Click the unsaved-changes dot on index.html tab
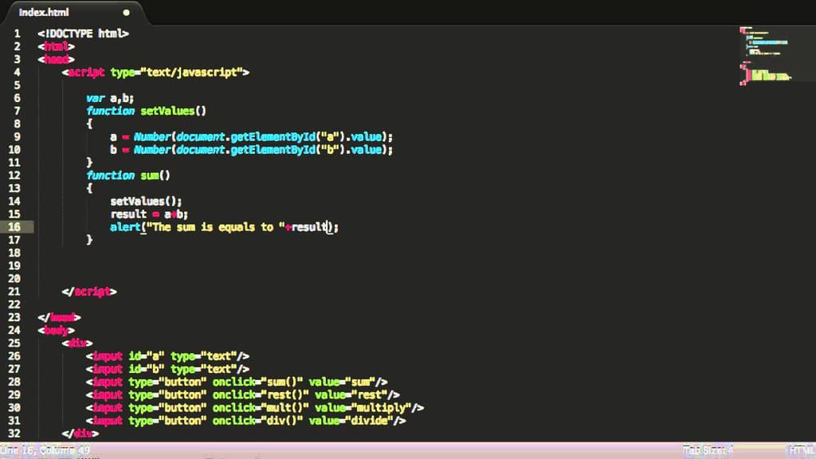 (126, 13)
